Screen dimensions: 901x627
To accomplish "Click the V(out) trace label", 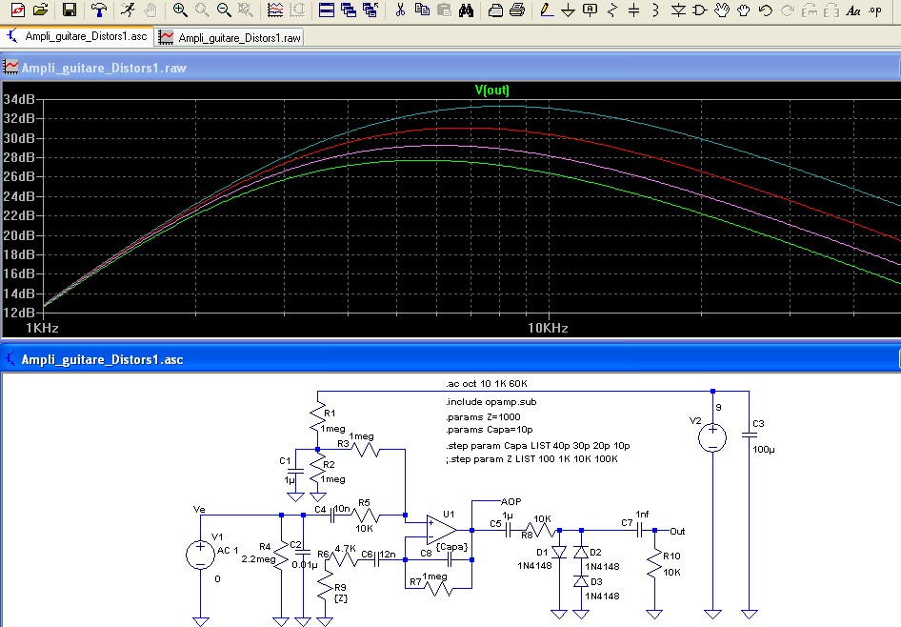I will pos(492,91).
